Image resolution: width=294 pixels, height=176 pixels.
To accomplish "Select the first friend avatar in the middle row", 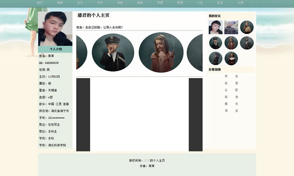I will tap(216, 43).
